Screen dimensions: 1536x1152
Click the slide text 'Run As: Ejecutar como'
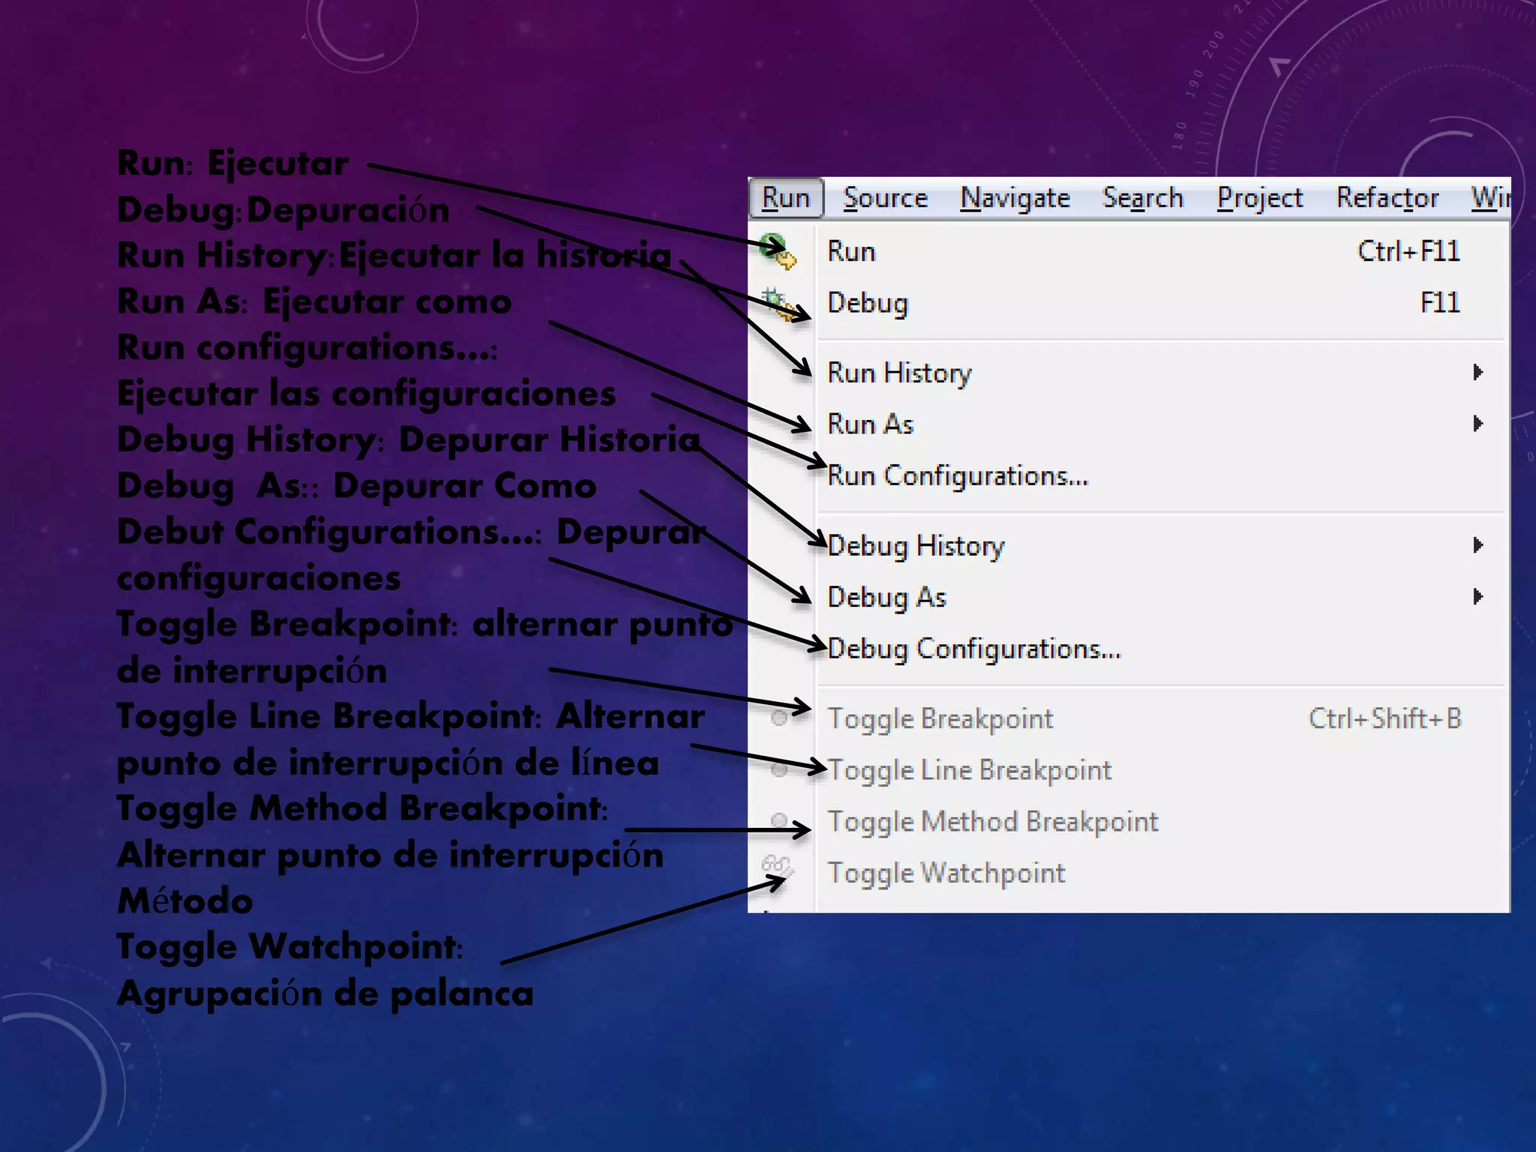pyautogui.click(x=314, y=301)
